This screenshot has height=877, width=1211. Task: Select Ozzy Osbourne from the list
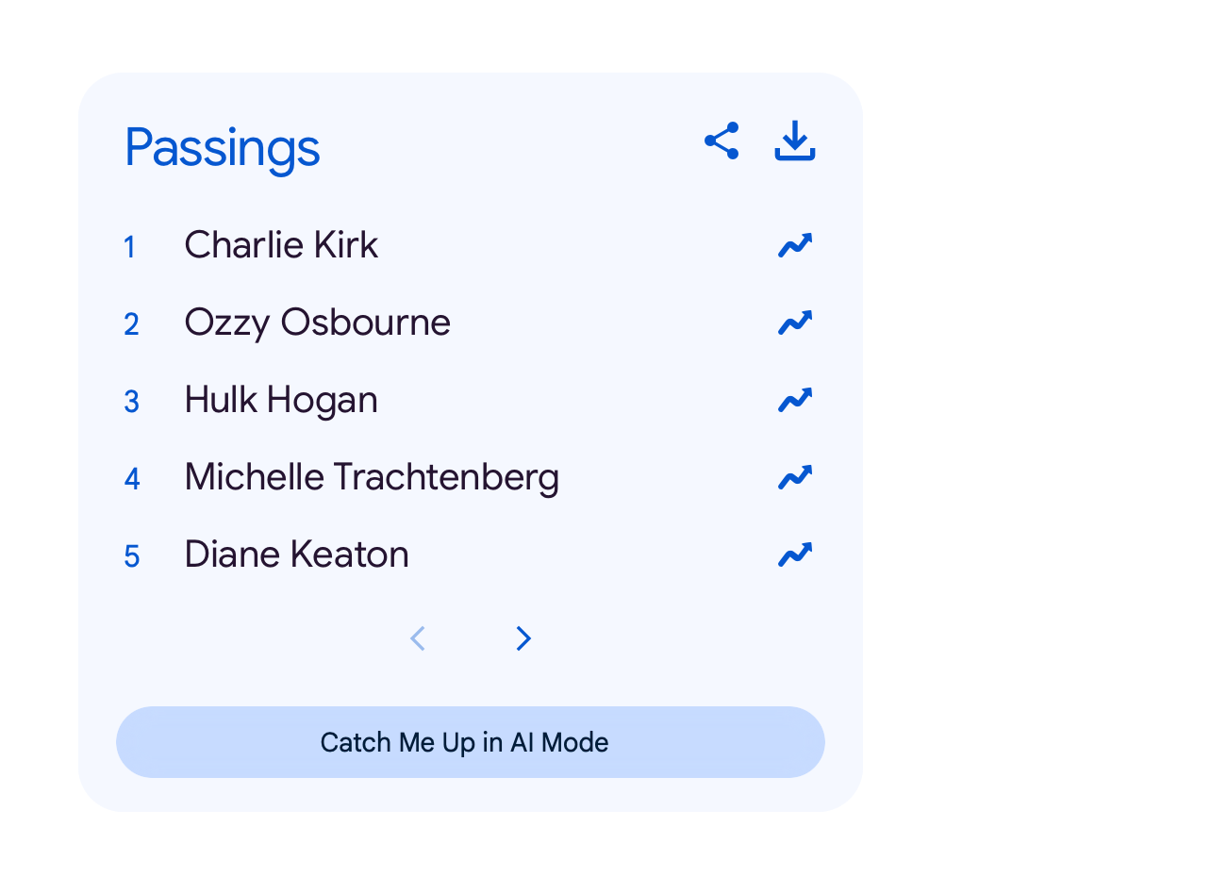tap(317, 323)
